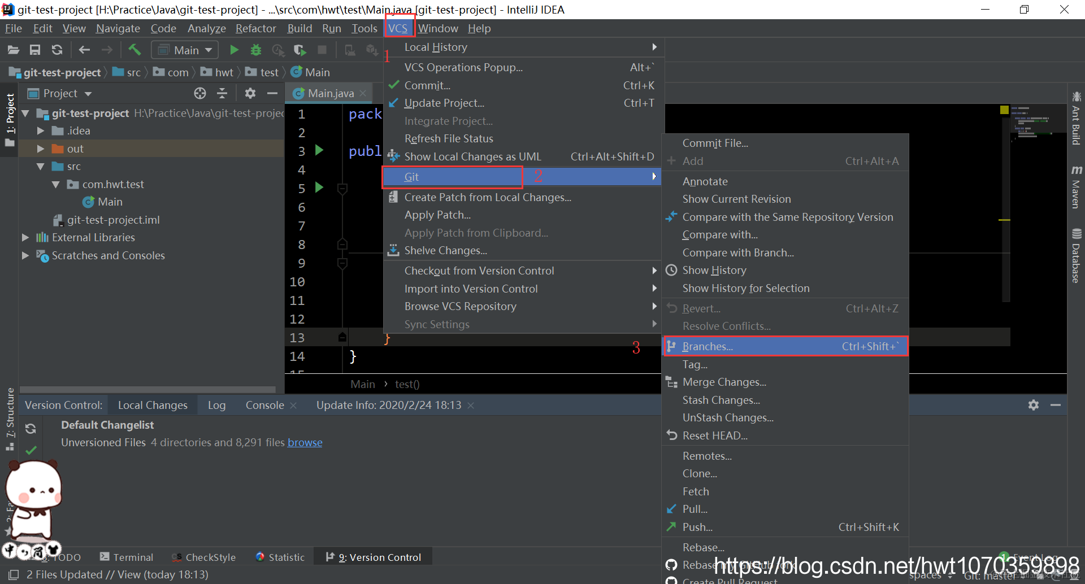1085x584 pixels.
Task: Expand the out folder
Action: click(41, 149)
